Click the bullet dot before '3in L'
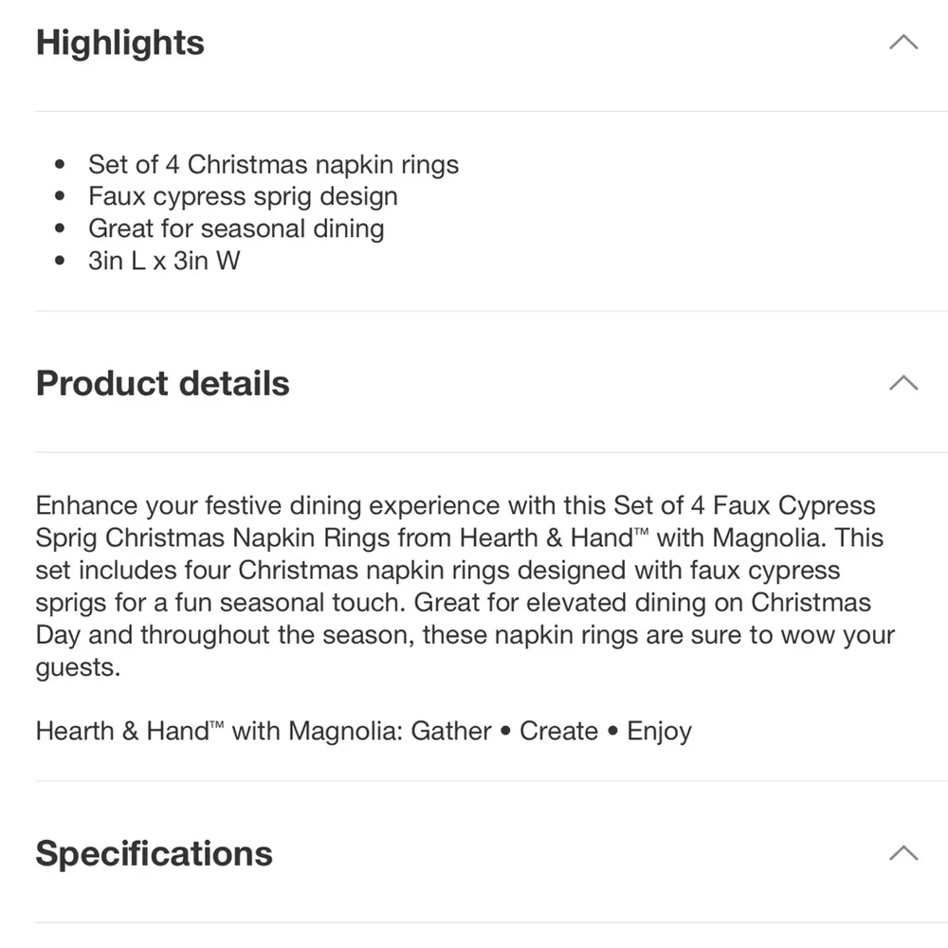 coord(59,261)
